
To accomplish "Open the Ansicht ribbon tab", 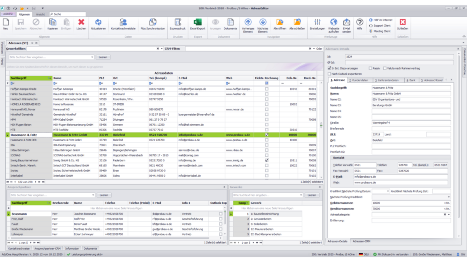I will 40,14.
